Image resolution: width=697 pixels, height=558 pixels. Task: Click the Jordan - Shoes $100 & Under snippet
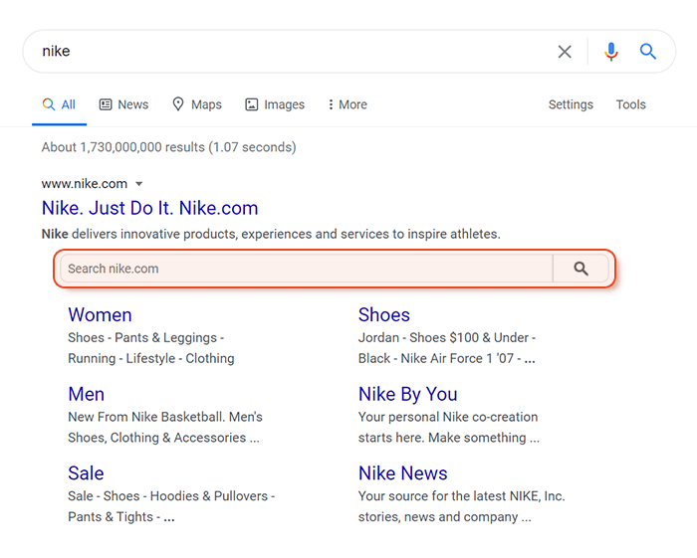447,348
